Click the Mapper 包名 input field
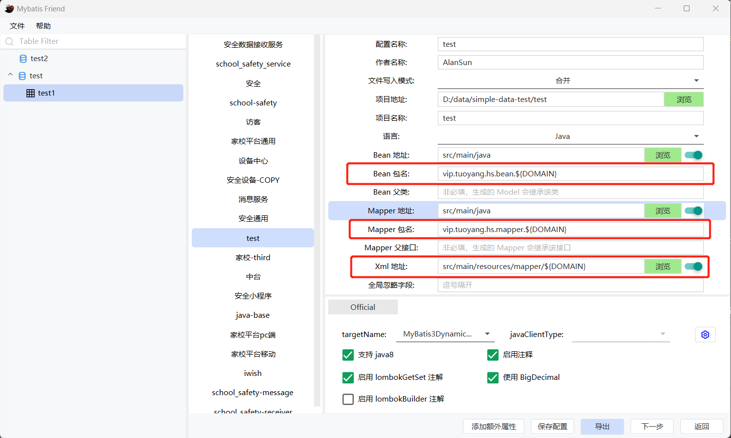Viewport: 731px width, 438px height. point(570,230)
